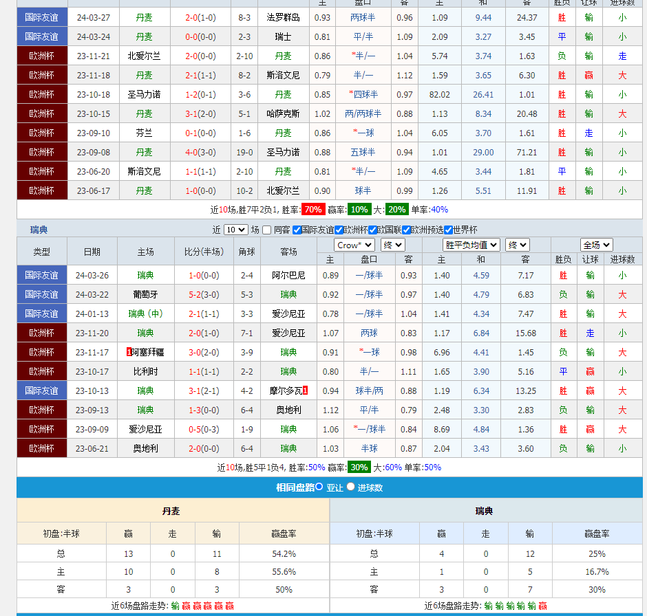Image resolution: width=647 pixels, height=616 pixels.
Task: Click the green 10% badge in Denmark summary
Action: click(359, 210)
